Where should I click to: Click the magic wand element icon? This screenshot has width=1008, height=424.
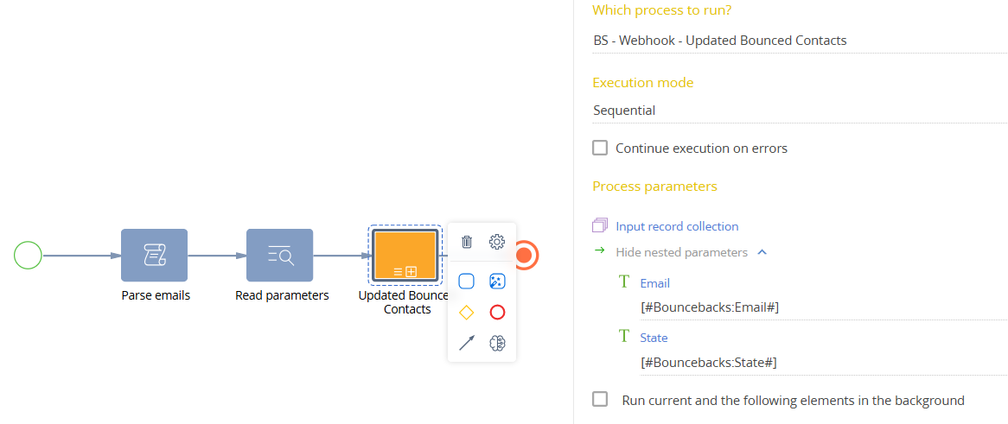point(497,281)
